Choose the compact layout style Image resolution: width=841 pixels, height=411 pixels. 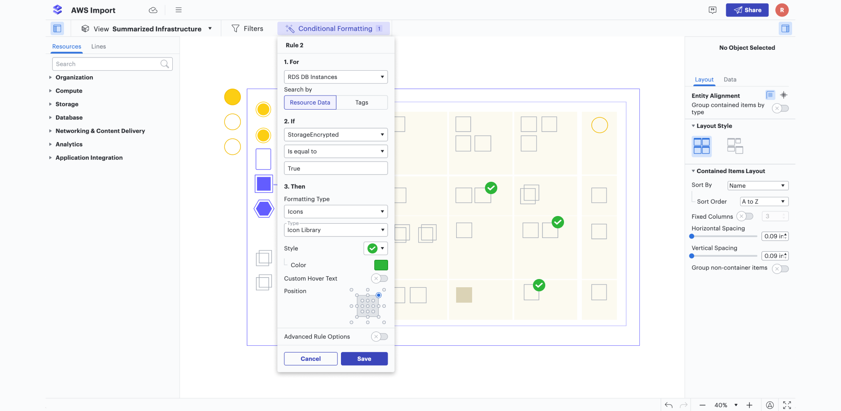pos(735,146)
